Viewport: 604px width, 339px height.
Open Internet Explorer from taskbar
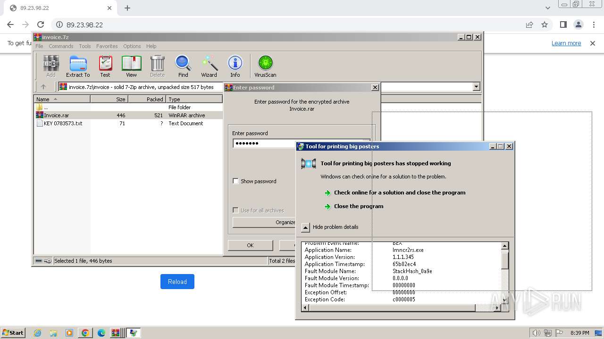(x=37, y=333)
